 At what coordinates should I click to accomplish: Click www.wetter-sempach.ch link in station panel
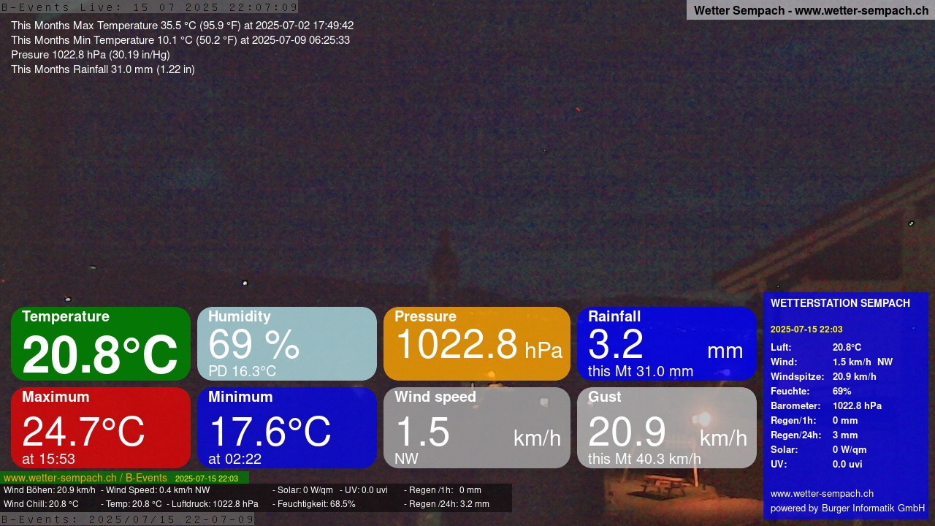coord(822,494)
